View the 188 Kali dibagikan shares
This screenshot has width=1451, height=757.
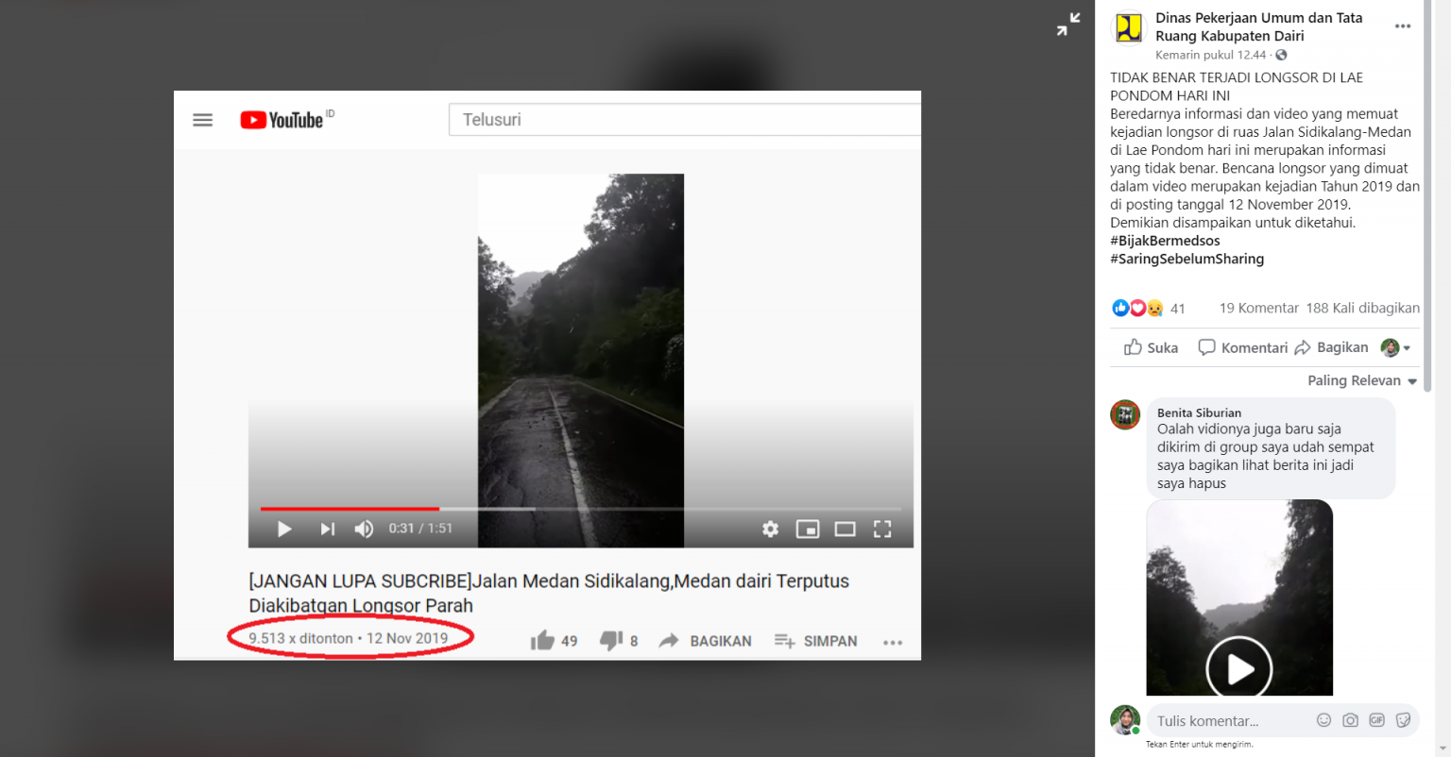1362,308
